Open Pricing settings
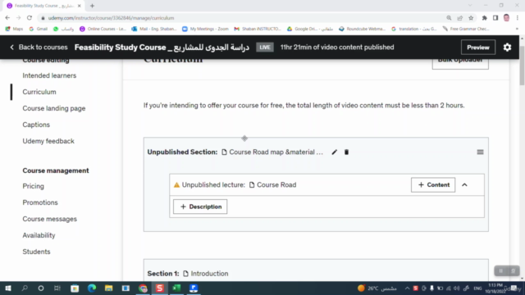525x295 pixels. [33, 186]
